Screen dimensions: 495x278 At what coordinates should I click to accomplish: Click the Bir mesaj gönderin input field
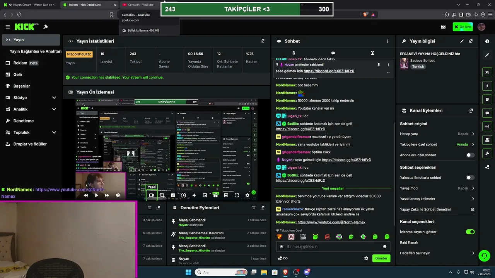(333, 246)
